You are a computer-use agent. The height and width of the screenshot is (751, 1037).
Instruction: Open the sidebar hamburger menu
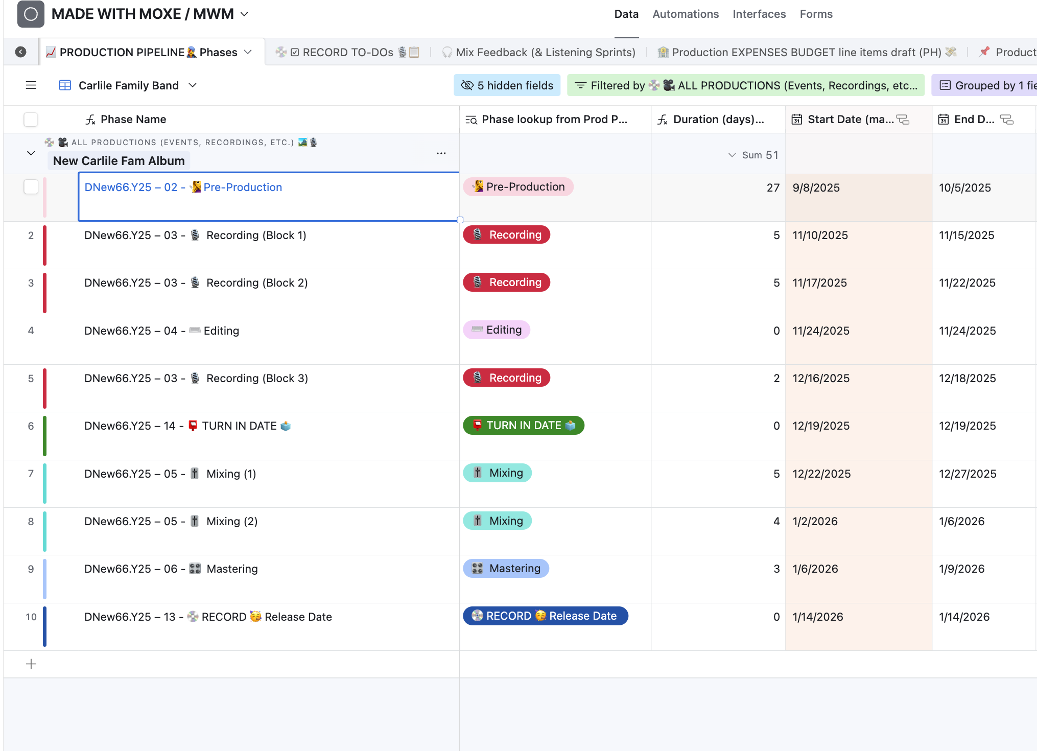31,85
